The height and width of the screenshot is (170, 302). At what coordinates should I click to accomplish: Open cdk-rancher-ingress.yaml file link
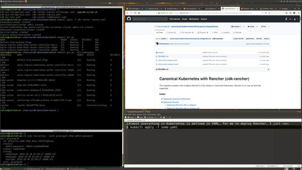click(168, 60)
